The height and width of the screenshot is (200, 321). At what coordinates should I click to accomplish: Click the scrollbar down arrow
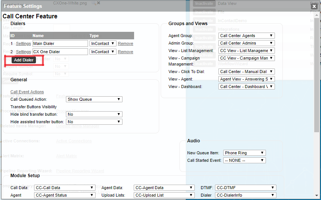(317, 196)
